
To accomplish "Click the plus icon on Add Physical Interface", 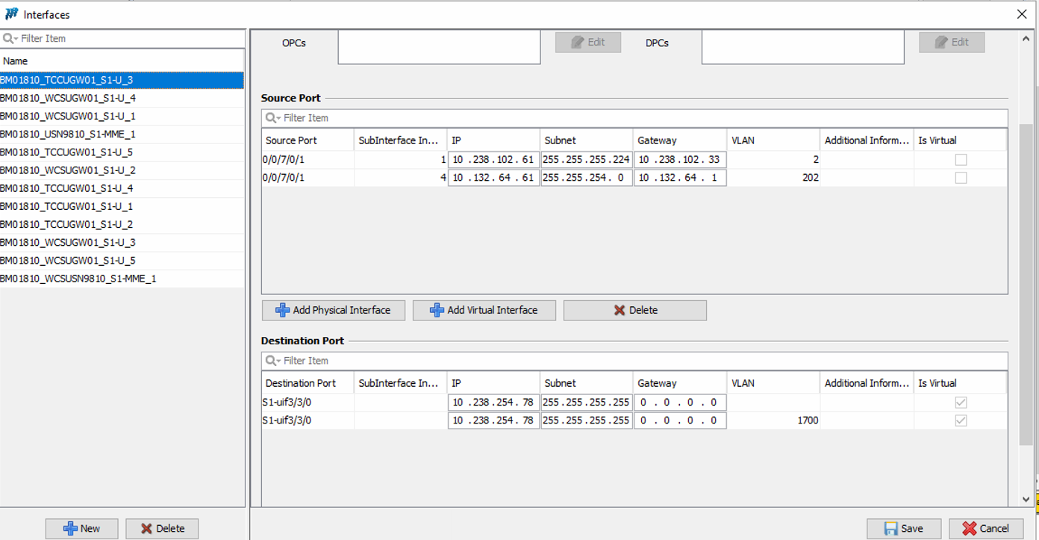I will [x=282, y=310].
